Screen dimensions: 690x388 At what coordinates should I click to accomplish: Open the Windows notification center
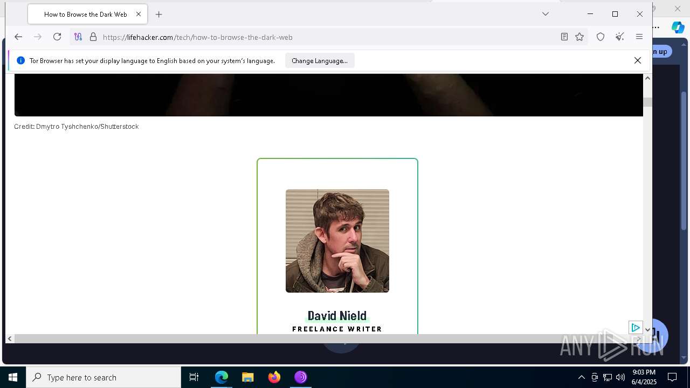(672, 377)
